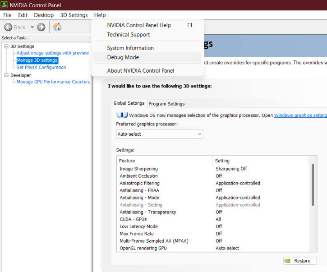
Task: Collapse the 3D Settings tree node
Action: (x=6, y=46)
